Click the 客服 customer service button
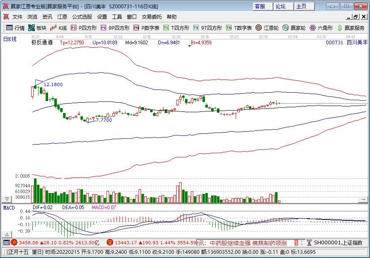 coord(263,6)
